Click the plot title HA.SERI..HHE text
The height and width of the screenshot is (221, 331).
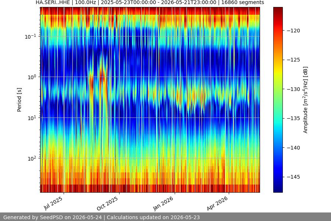pos(150,3)
